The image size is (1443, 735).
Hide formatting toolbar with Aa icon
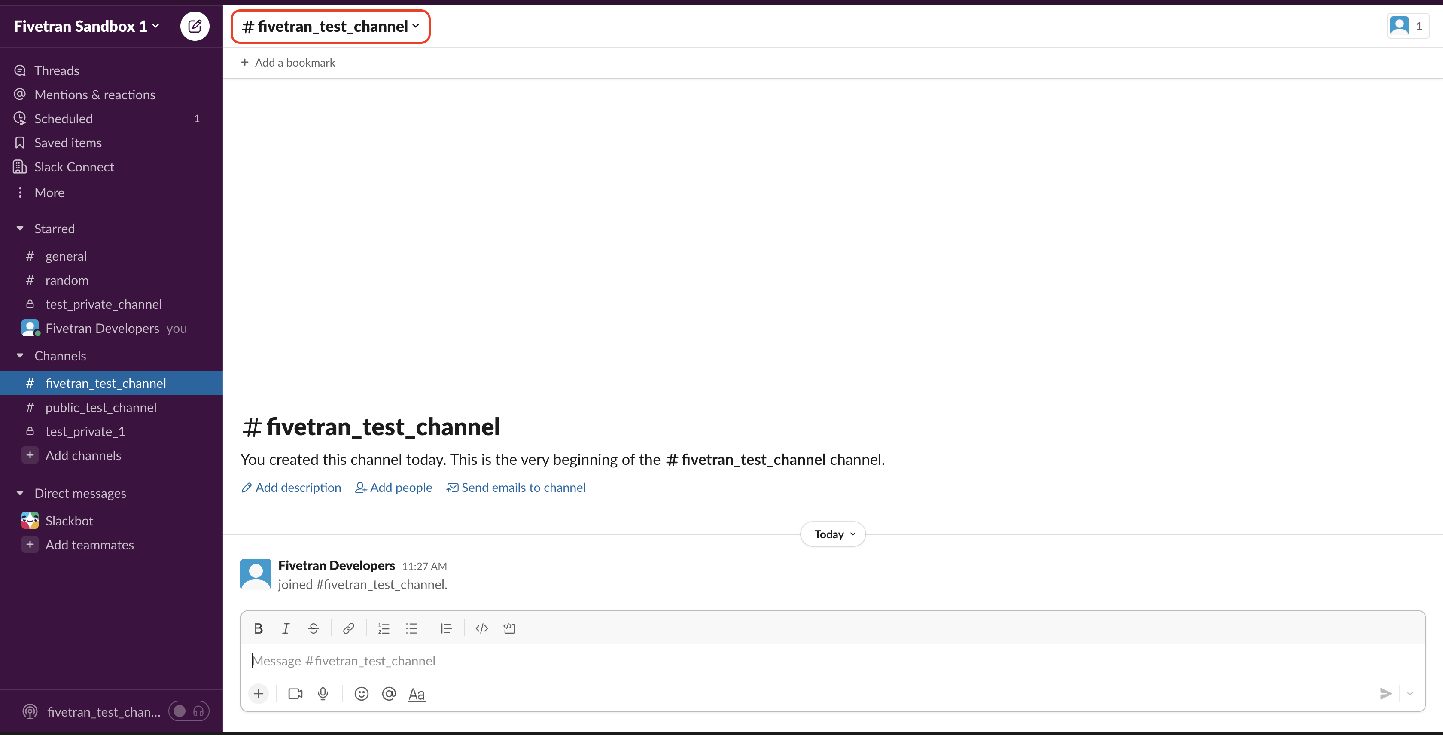click(416, 694)
